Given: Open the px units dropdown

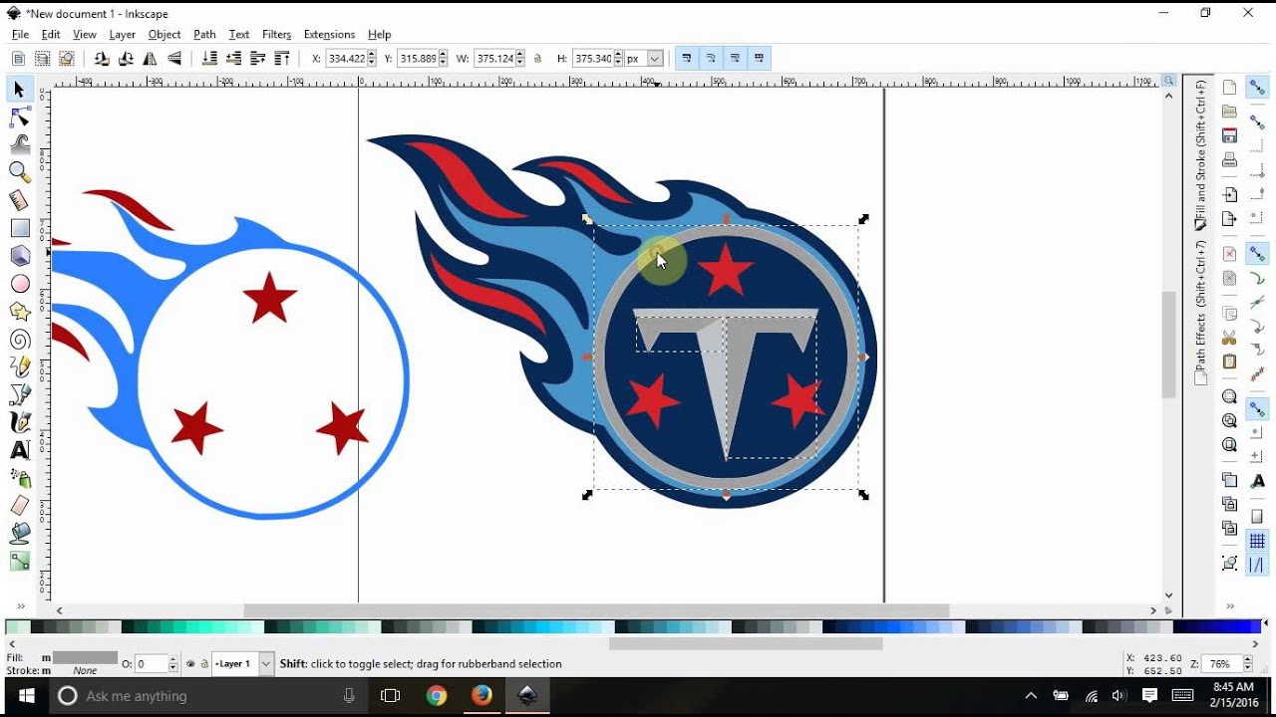Looking at the screenshot, I should coord(655,59).
